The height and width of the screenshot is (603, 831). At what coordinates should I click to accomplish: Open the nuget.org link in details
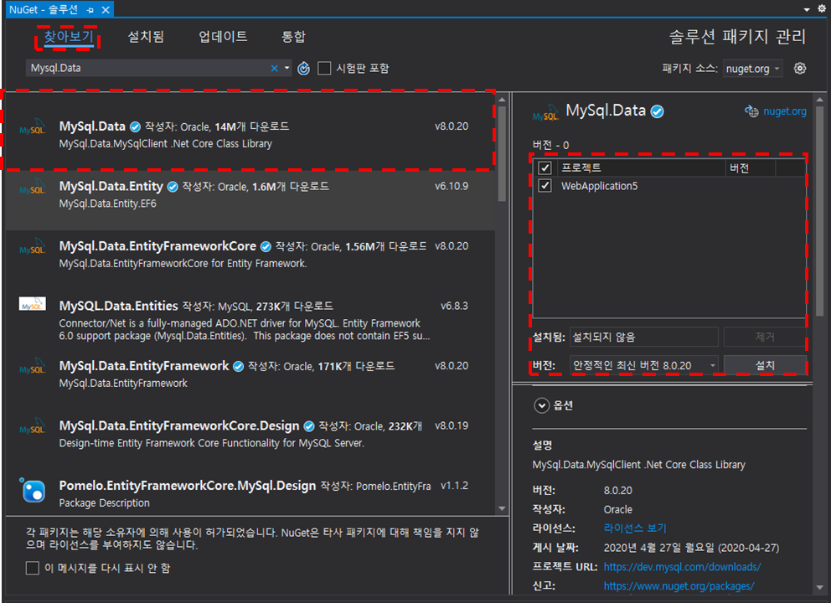pos(784,111)
